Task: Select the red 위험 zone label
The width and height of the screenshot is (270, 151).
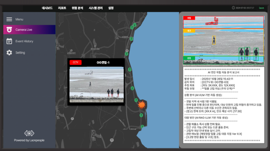Action: [189, 18]
